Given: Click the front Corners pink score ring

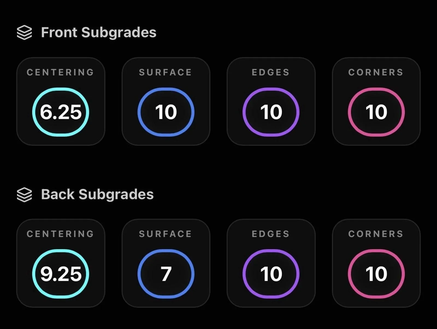Looking at the screenshot, I should (x=376, y=112).
